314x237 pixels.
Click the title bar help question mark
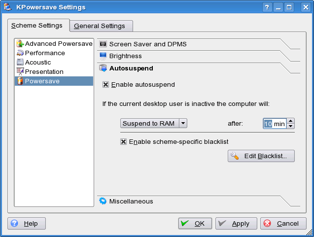point(267,7)
